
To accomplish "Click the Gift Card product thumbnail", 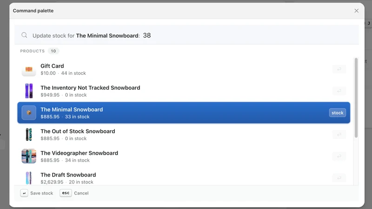I will click(x=29, y=69).
